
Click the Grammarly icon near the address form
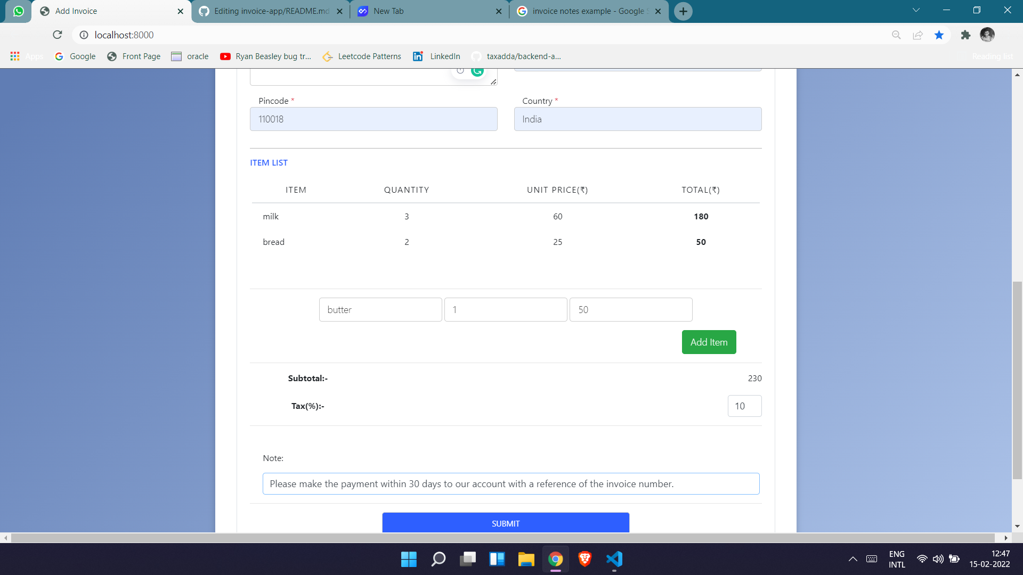click(477, 70)
